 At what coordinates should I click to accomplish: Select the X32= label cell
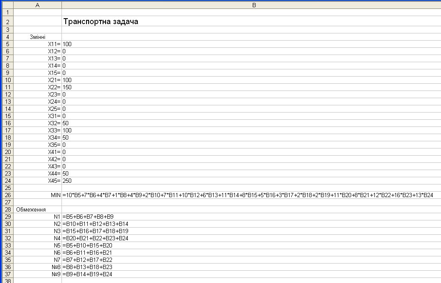tap(37, 123)
